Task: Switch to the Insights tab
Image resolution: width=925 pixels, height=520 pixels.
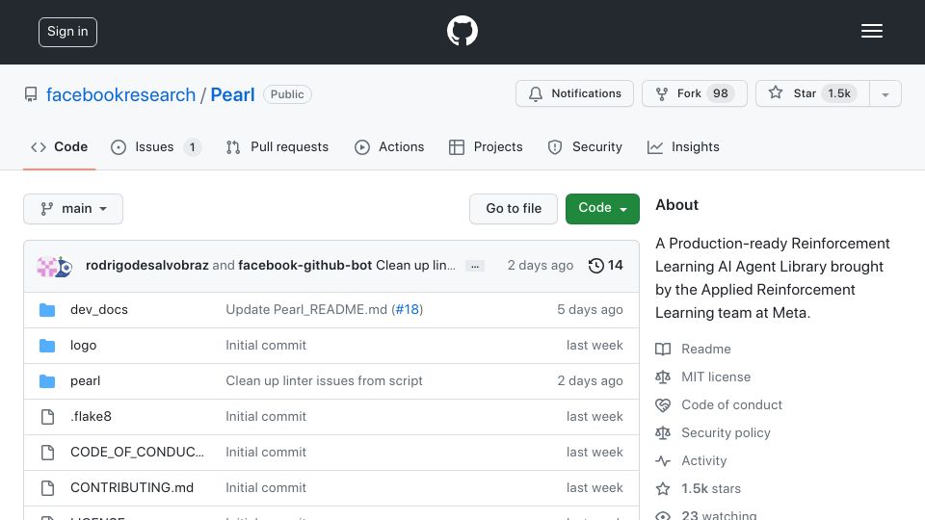Action: click(x=683, y=146)
